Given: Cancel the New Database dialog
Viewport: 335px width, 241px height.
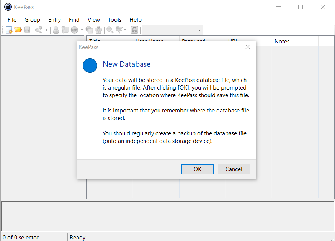Looking at the screenshot, I should coord(234,169).
